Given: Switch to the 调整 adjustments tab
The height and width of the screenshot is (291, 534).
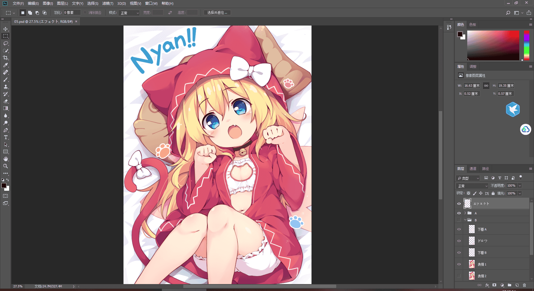Looking at the screenshot, I should tap(473, 66).
